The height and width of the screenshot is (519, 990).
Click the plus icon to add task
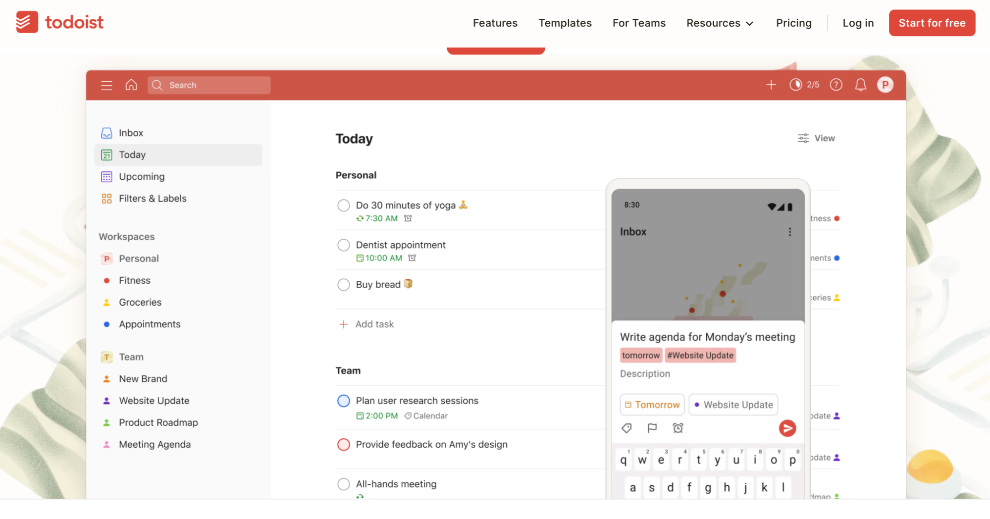click(x=771, y=85)
